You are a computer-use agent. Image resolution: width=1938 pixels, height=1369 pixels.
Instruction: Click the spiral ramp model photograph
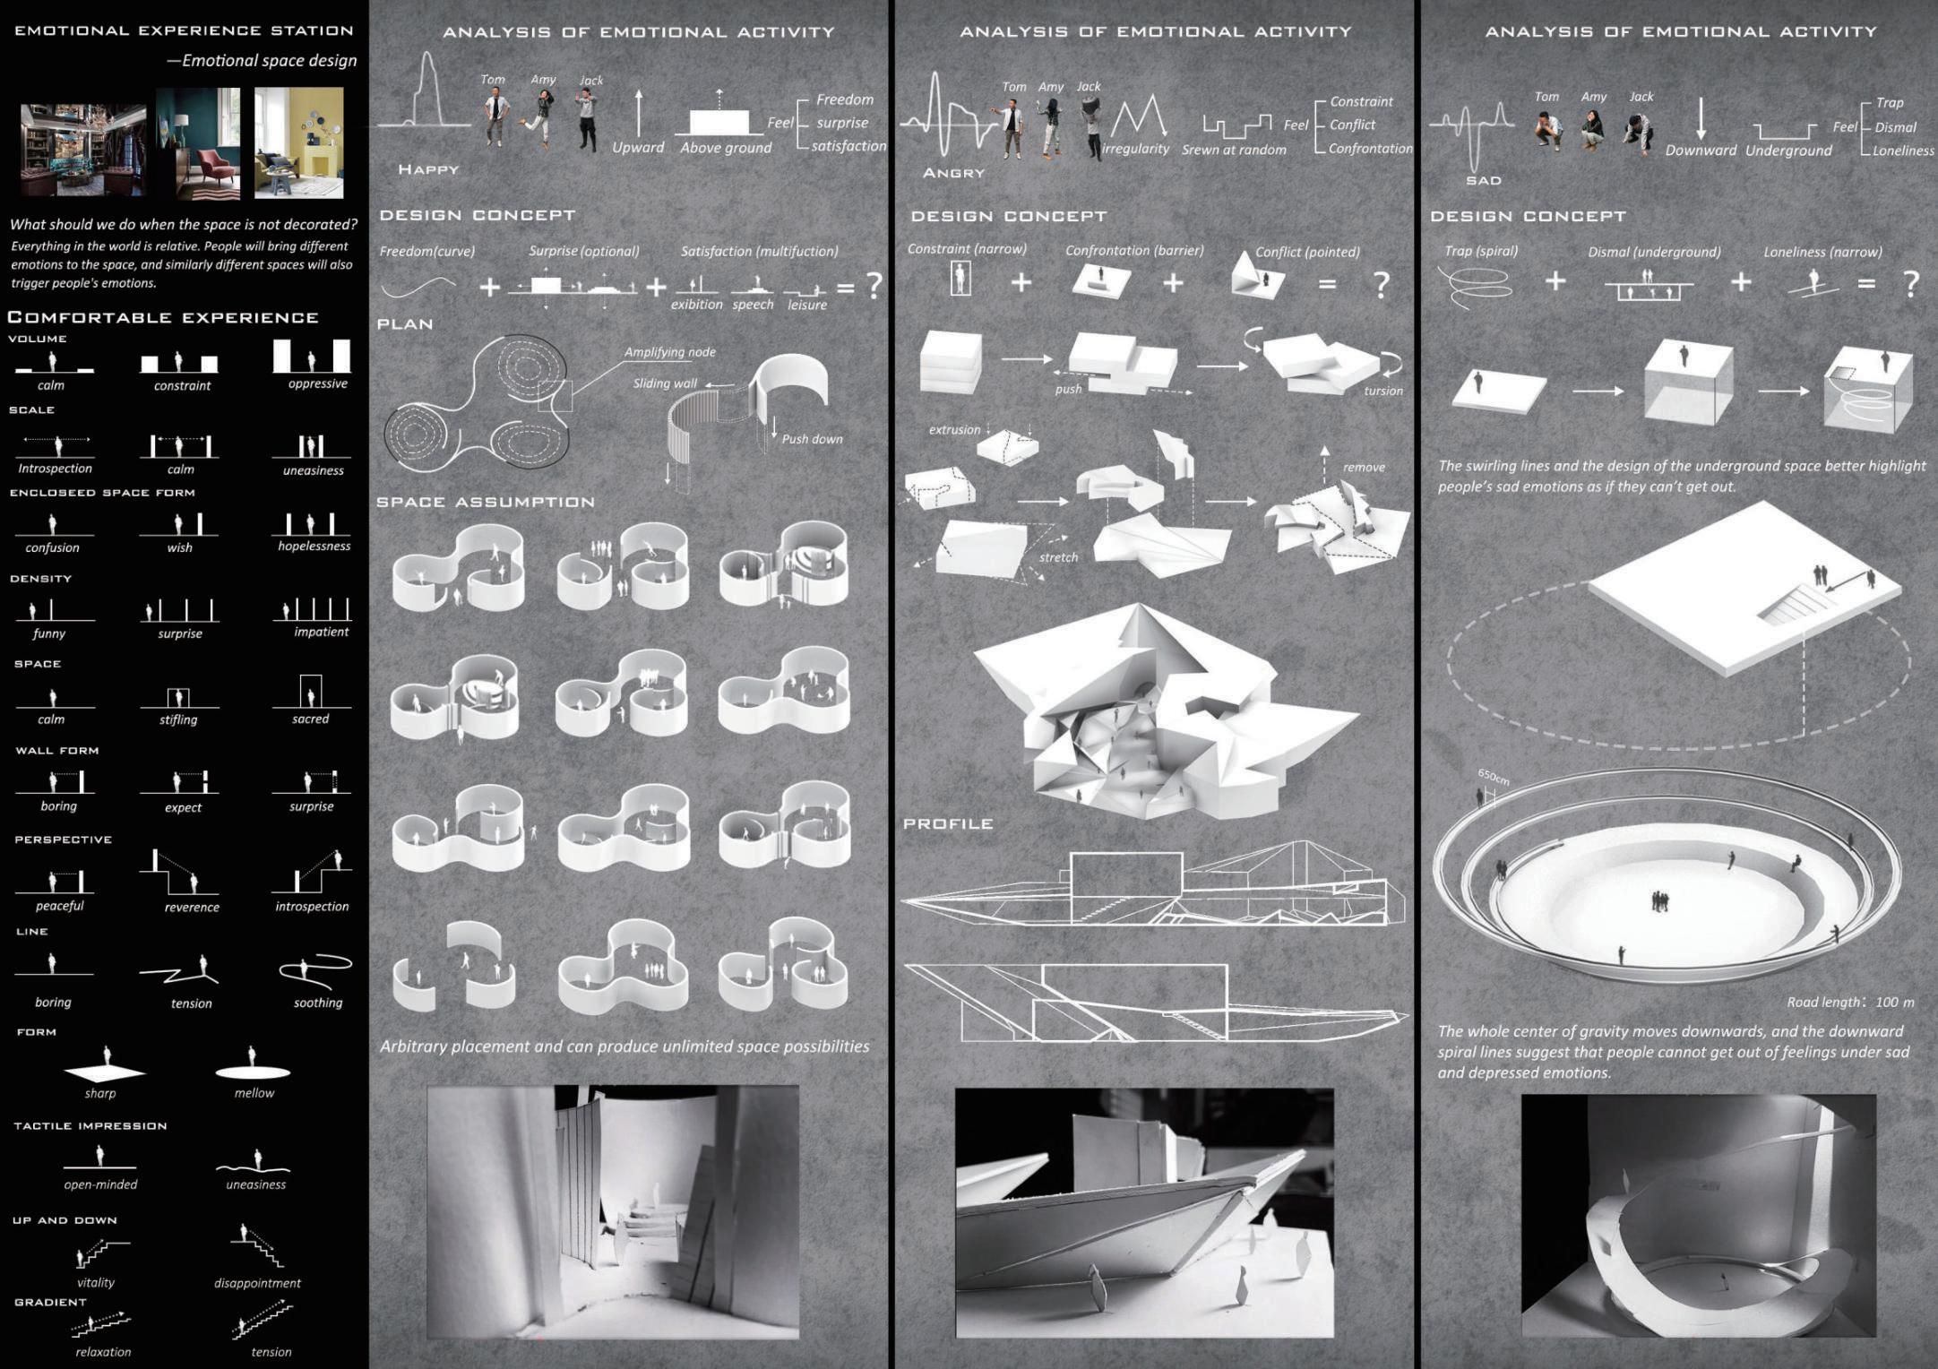(1698, 1216)
